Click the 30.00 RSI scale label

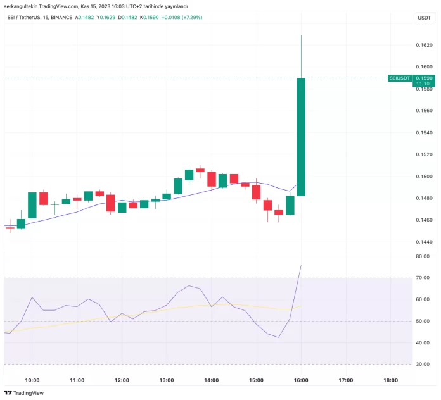(x=423, y=365)
